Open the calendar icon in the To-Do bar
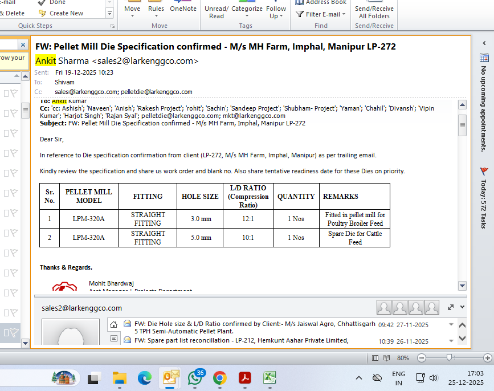Viewport: 494px width, 391px height. [484, 58]
